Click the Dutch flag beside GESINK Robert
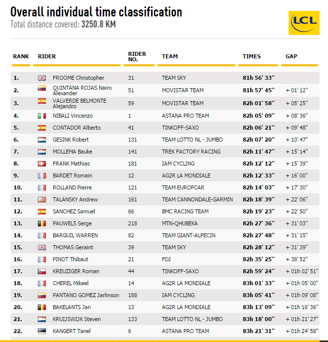 pyautogui.click(x=42, y=140)
